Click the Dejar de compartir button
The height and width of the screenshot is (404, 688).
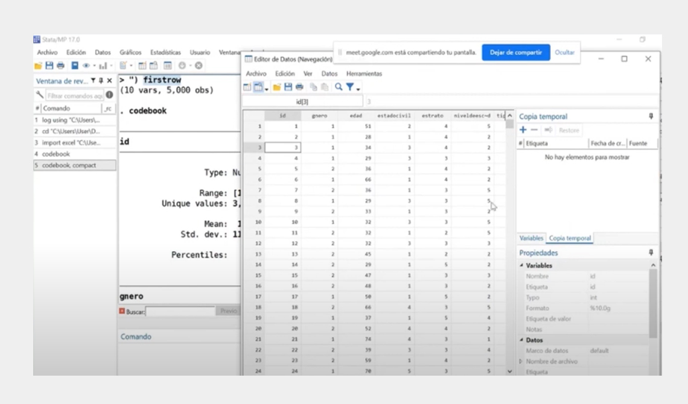click(x=516, y=52)
